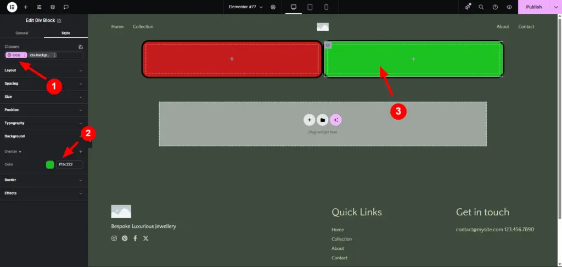This screenshot has height=267, width=562.
Task: Select the local class chip
Action: click(15, 55)
